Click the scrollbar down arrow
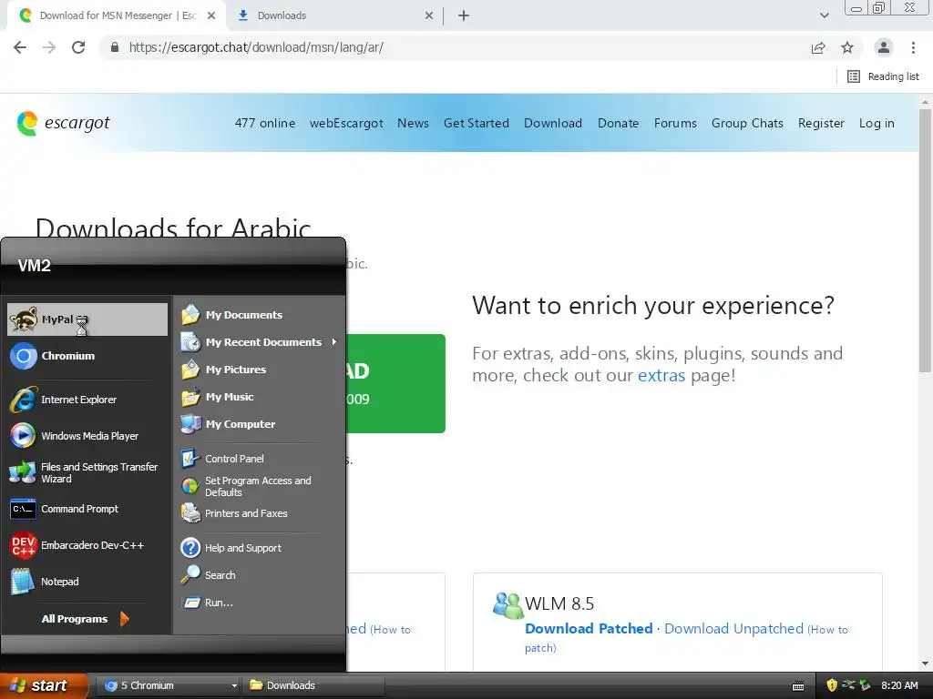933x699 pixels. (x=925, y=664)
